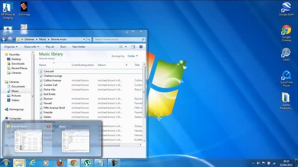Open Windows Media Player from taskbar
The height and width of the screenshot is (167, 298).
(46, 163)
